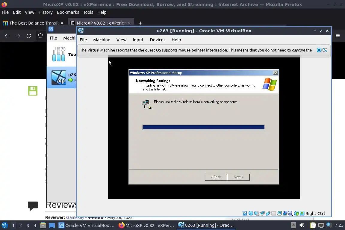Open Firefox Edit menu
The image size is (345, 230).
click(x=17, y=12)
